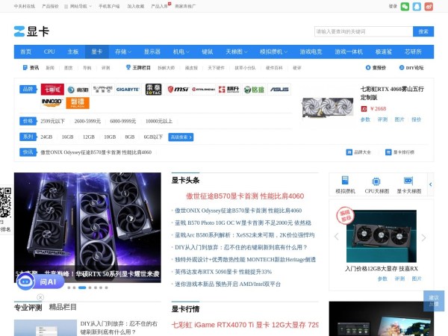The width and height of the screenshot is (448, 336).
Task: Click the 高级搜索 button
Action: (x=181, y=137)
